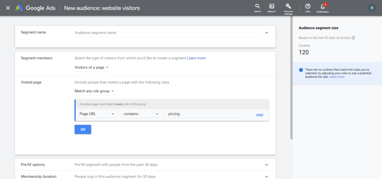382x179 pixels.
Task: Open Tools and settings wrench icon
Action: (288, 6)
